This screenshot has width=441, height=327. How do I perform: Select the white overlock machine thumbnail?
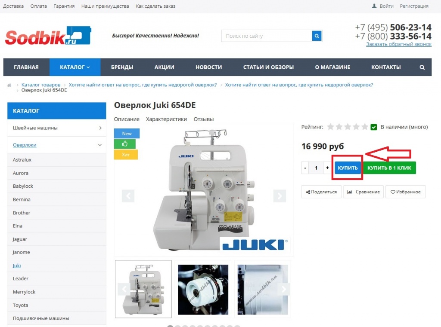tap(143, 289)
